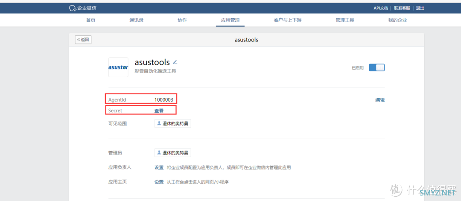The width and height of the screenshot is (461, 201).
Task: Click the 编辑 link beside AgentId
Action: (380, 99)
